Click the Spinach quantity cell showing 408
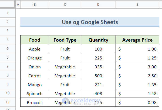 point(98,94)
